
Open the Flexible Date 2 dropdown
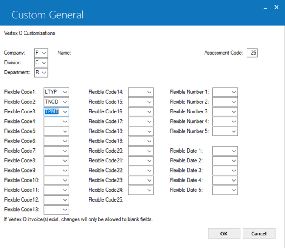click(x=225, y=161)
